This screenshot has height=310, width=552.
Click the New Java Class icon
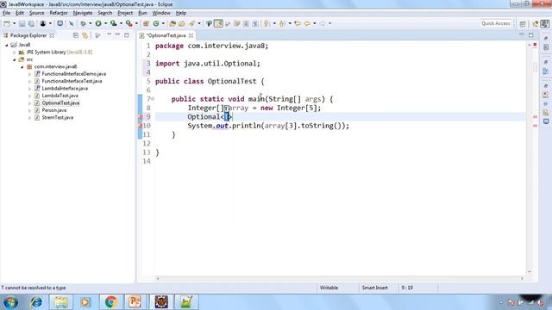point(156,23)
